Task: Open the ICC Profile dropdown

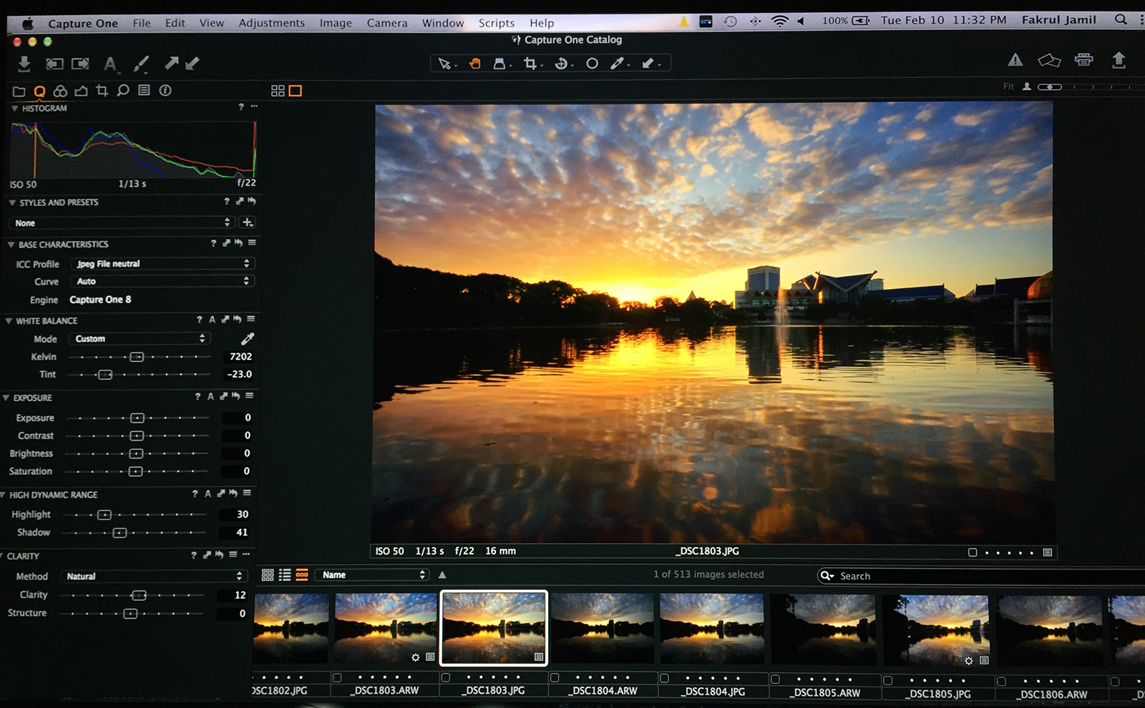Action: pyautogui.click(x=162, y=264)
